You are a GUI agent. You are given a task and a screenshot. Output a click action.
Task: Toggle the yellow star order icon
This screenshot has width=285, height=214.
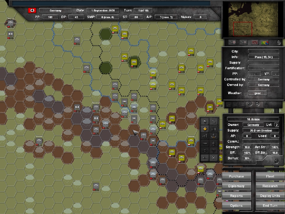point(205,129)
